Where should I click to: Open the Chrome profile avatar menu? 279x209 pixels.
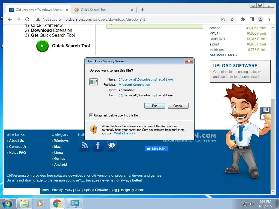tap(260, 19)
